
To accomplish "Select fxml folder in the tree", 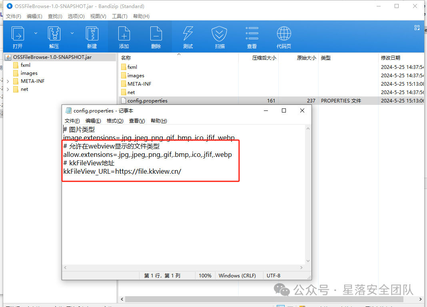I will click(x=25, y=65).
